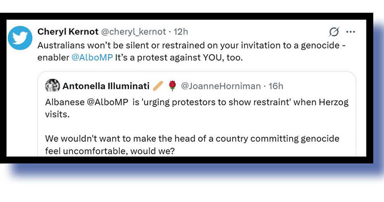Click the word 'visits.' in quoted tweet
This screenshot has height=202, width=384.
pyautogui.click(x=57, y=114)
